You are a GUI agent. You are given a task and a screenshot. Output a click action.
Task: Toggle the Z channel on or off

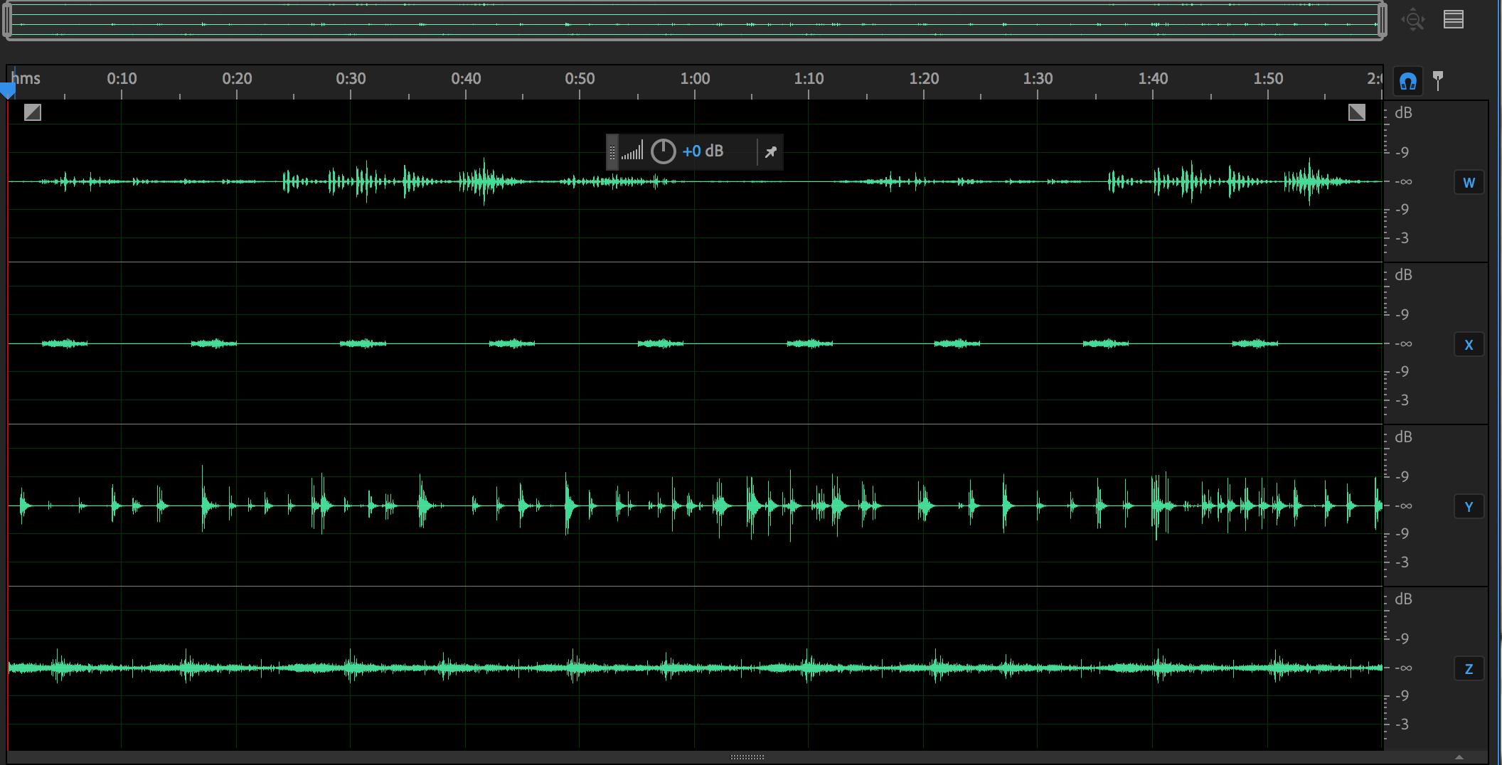tap(1469, 669)
